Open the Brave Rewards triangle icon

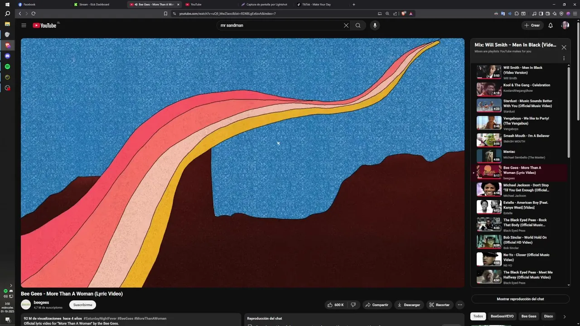pos(411,14)
